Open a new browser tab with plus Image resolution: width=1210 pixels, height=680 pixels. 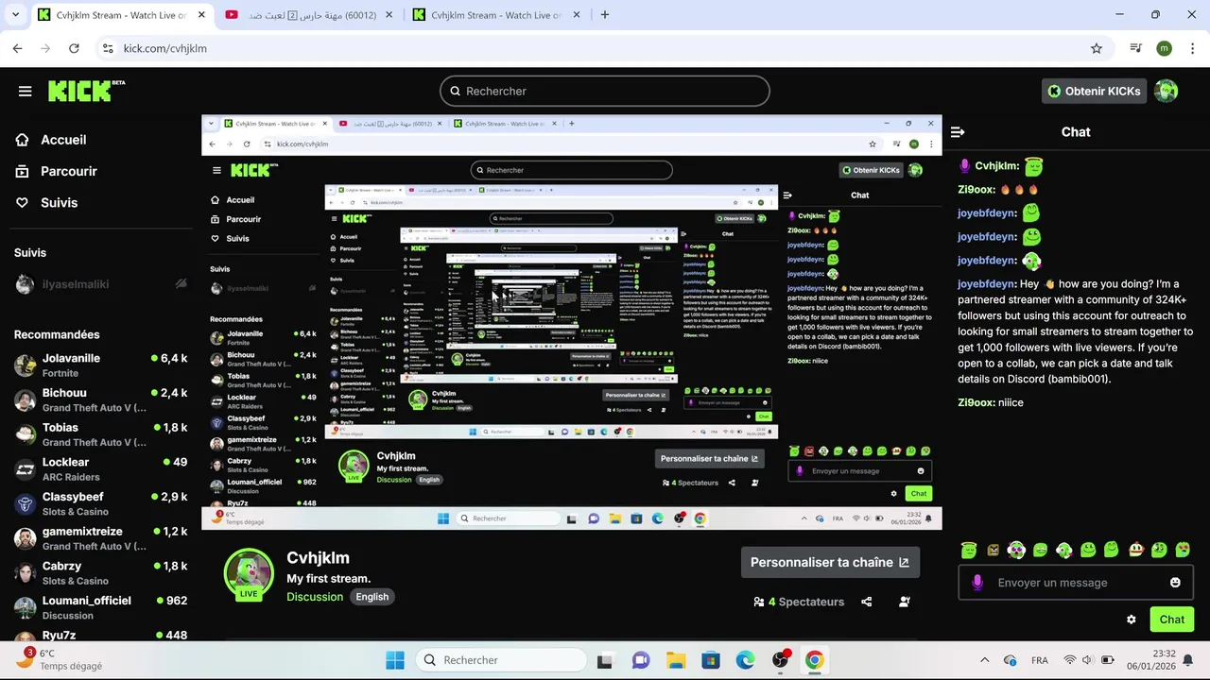pyautogui.click(x=605, y=15)
